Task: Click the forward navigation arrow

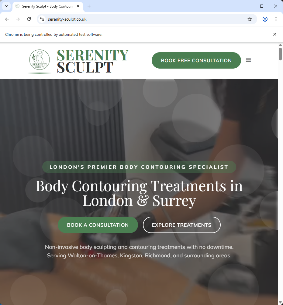Action: [18, 19]
